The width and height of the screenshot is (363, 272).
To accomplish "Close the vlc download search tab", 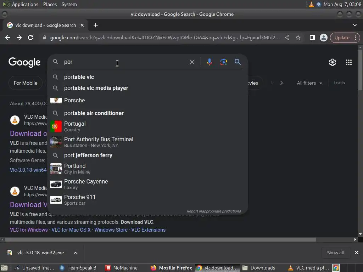I will [x=82, y=25].
